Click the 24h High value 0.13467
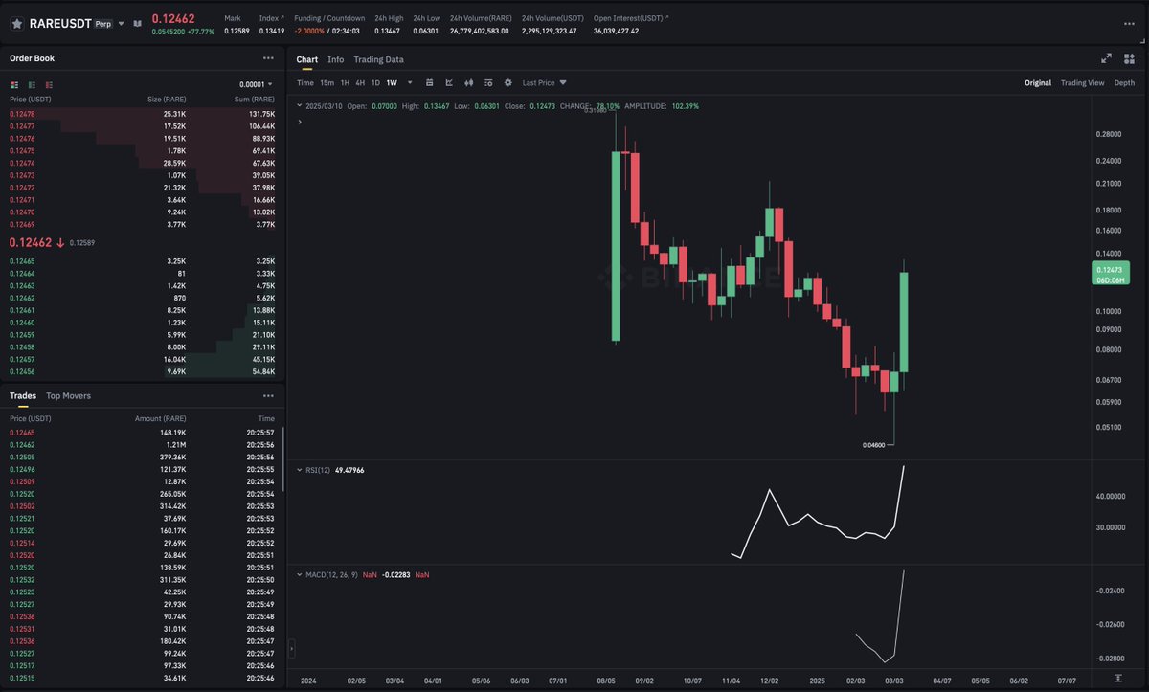The width and height of the screenshot is (1149, 692). 388,31
